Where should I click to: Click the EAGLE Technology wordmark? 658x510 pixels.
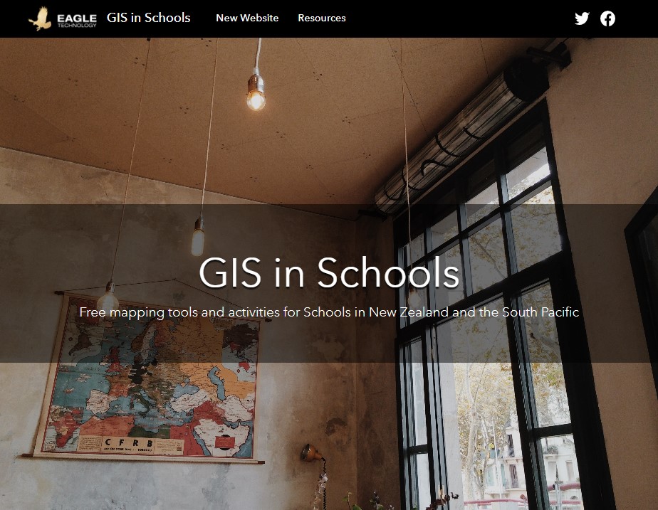(77, 20)
